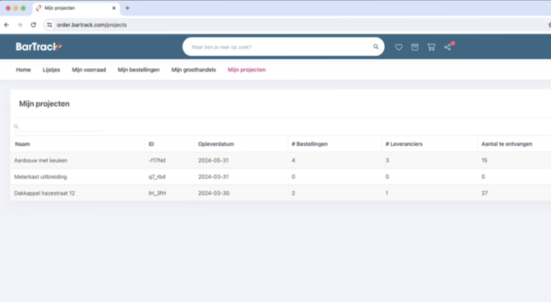Click the ID cell 'q7_rbd'
The image size is (551, 302).
(157, 176)
